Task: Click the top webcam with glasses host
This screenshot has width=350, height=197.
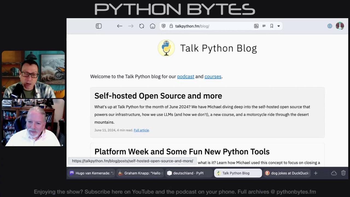Action: click(x=33, y=74)
